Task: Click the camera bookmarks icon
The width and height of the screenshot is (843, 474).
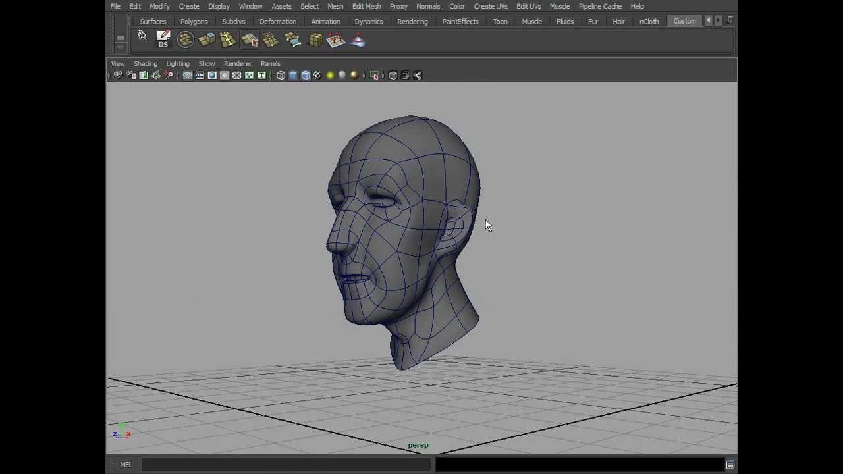Action: [144, 76]
